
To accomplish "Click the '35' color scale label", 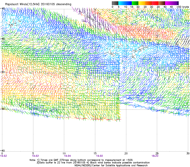I will [x=158, y=7].
